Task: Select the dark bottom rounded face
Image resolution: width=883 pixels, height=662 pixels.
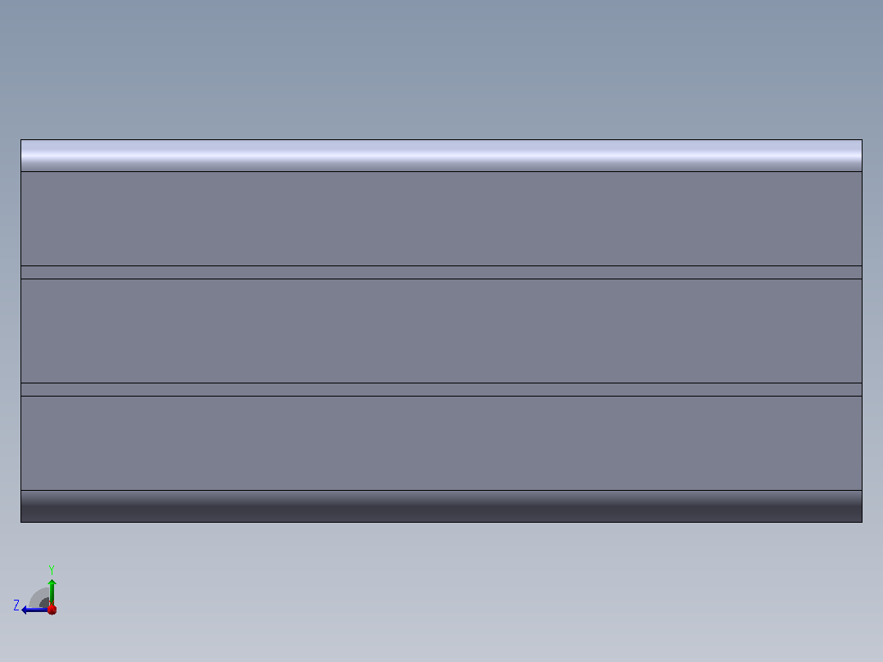Action: coord(441,506)
